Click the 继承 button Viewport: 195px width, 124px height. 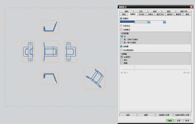pos(128,115)
